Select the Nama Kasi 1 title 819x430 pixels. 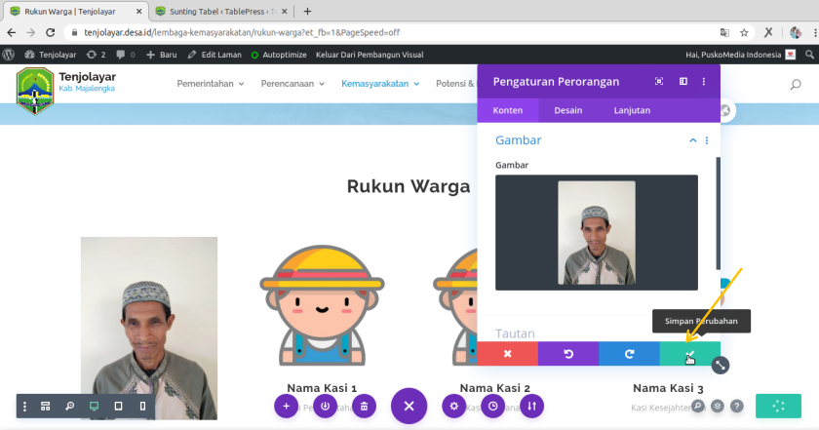point(322,388)
